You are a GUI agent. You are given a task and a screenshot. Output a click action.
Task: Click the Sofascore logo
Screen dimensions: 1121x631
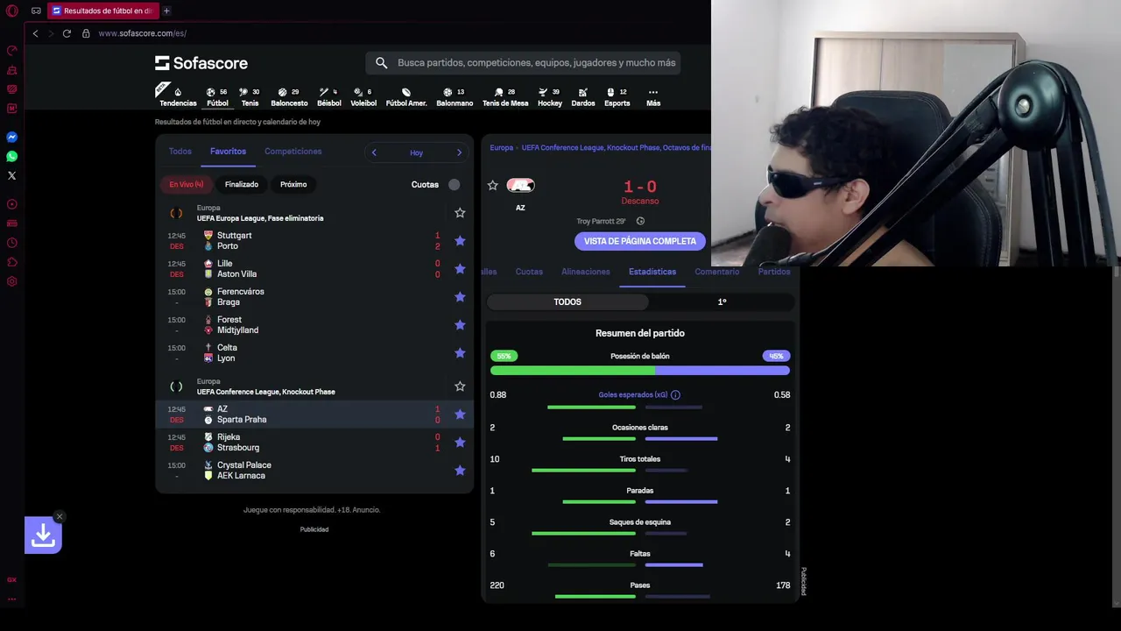pos(201,63)
